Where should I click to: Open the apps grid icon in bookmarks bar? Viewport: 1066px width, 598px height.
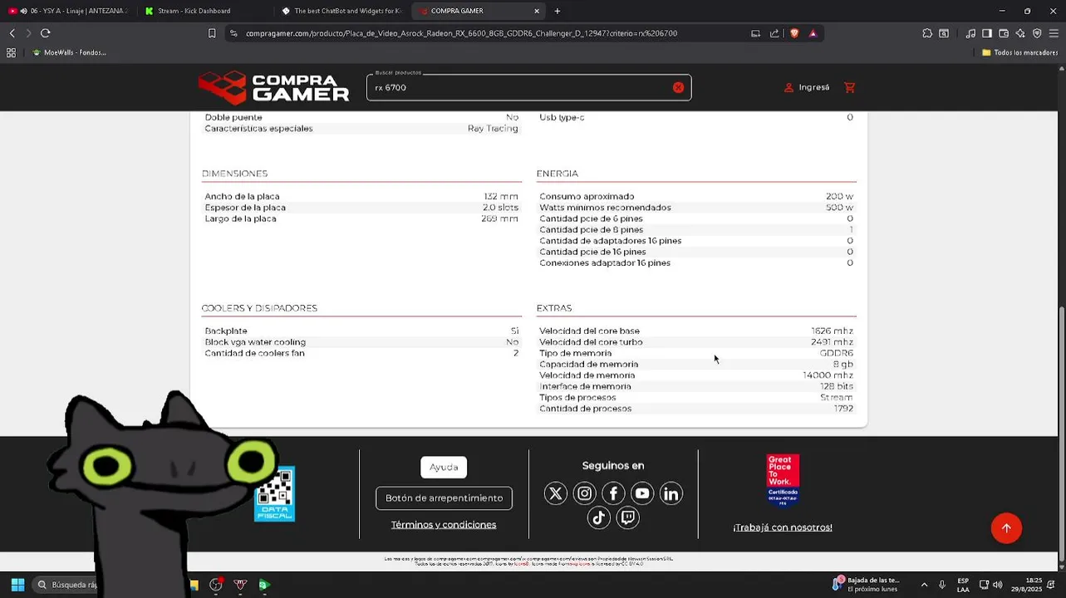(x=11, y=52)
